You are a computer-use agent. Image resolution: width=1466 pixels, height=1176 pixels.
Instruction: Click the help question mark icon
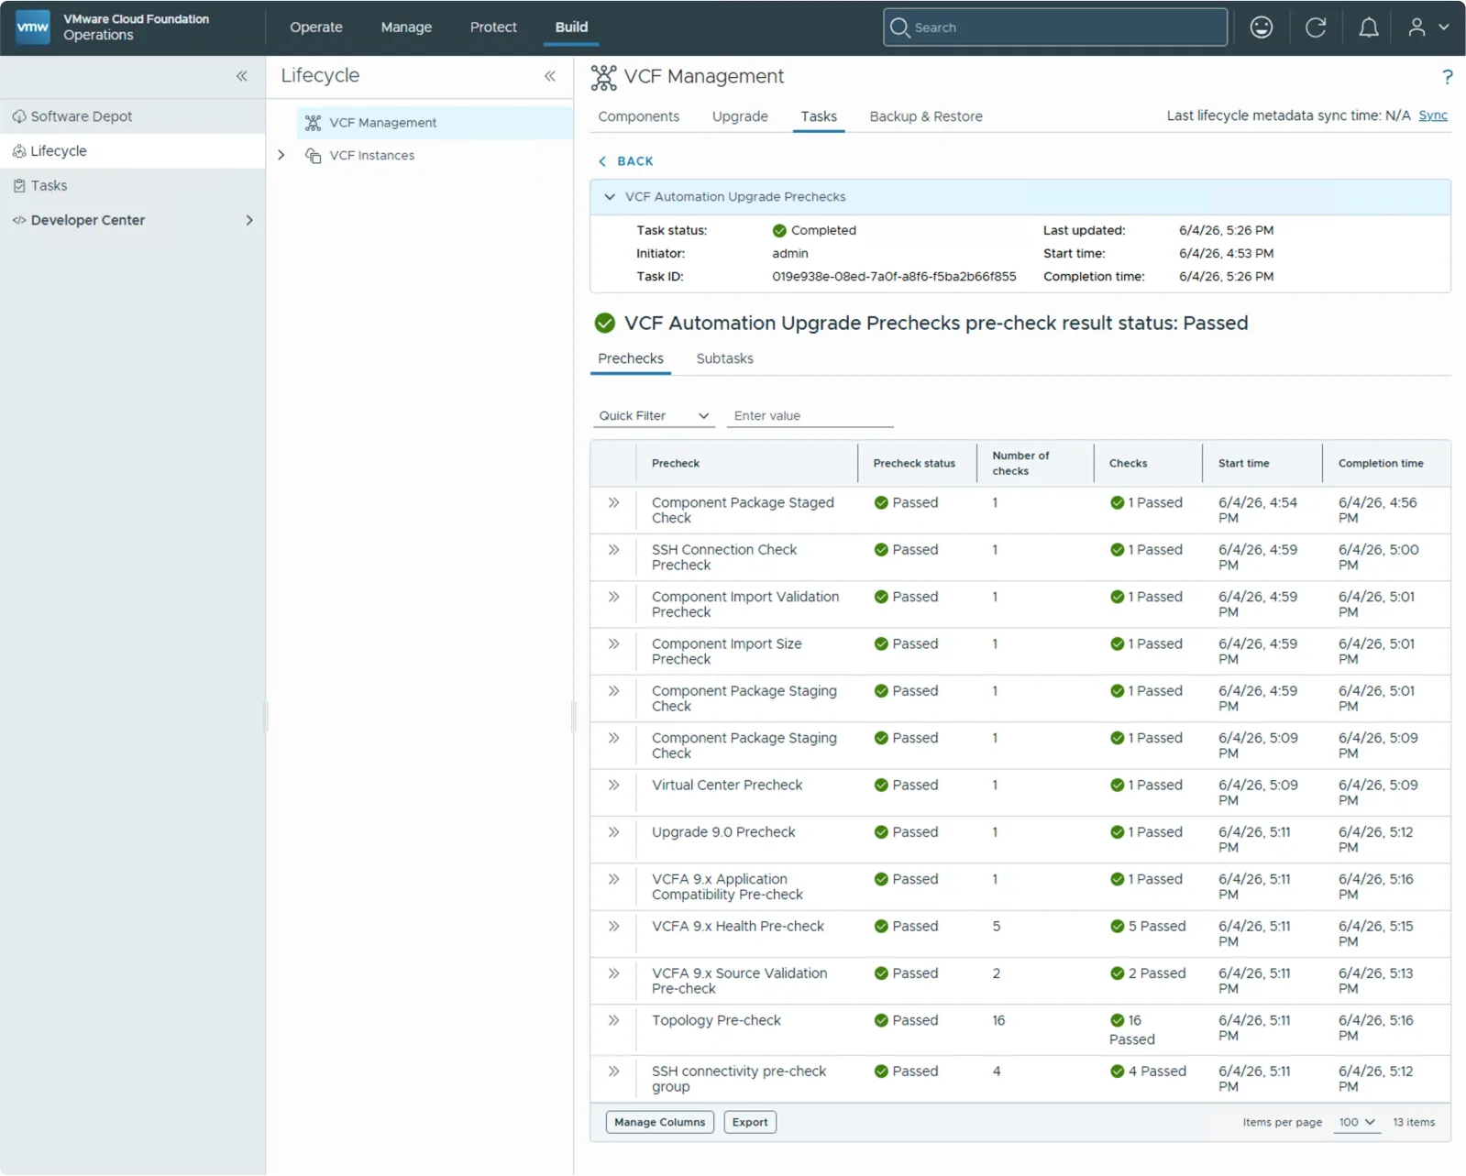pyautogui.click(x=1447, y=77)
